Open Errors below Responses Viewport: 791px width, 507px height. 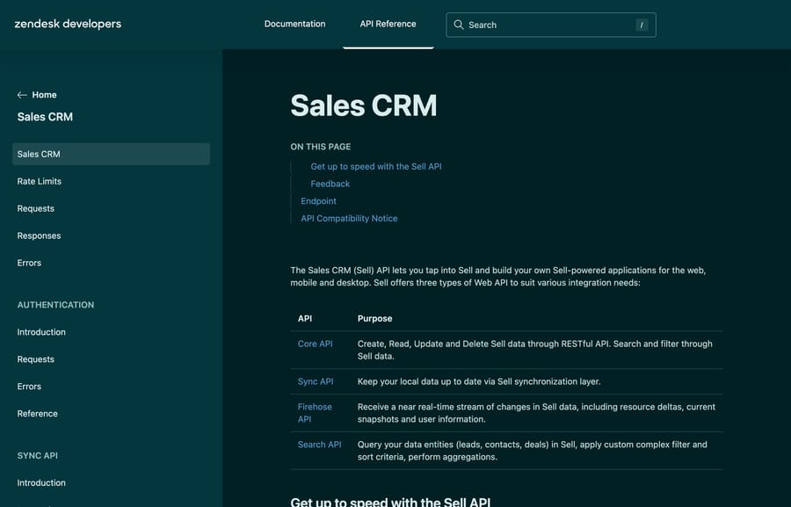(x=29, y=263)
